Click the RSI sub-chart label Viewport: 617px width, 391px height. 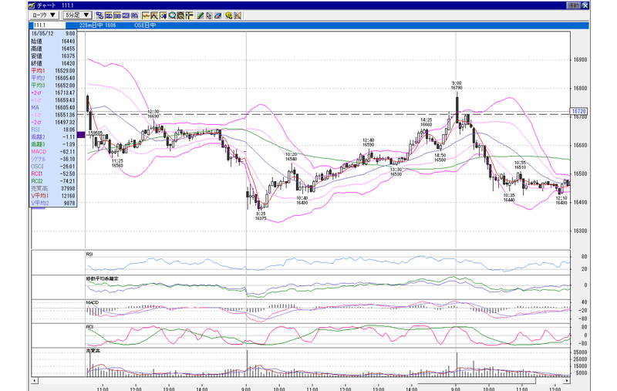tap(89, 254)
